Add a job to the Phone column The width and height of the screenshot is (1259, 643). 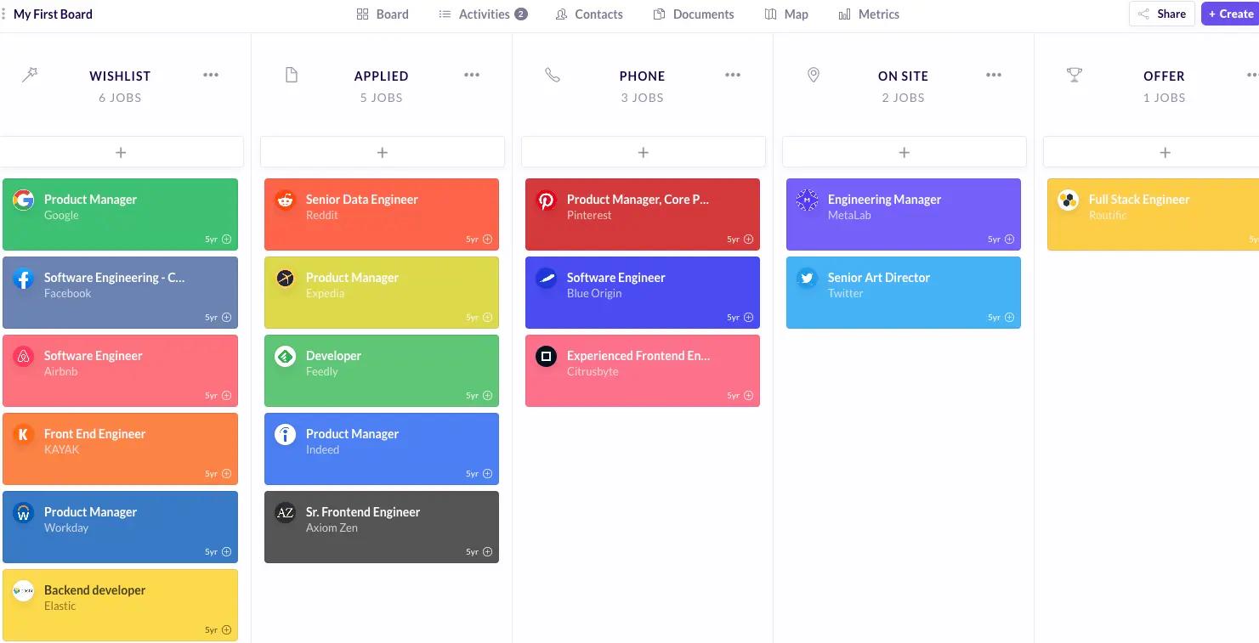644,152
